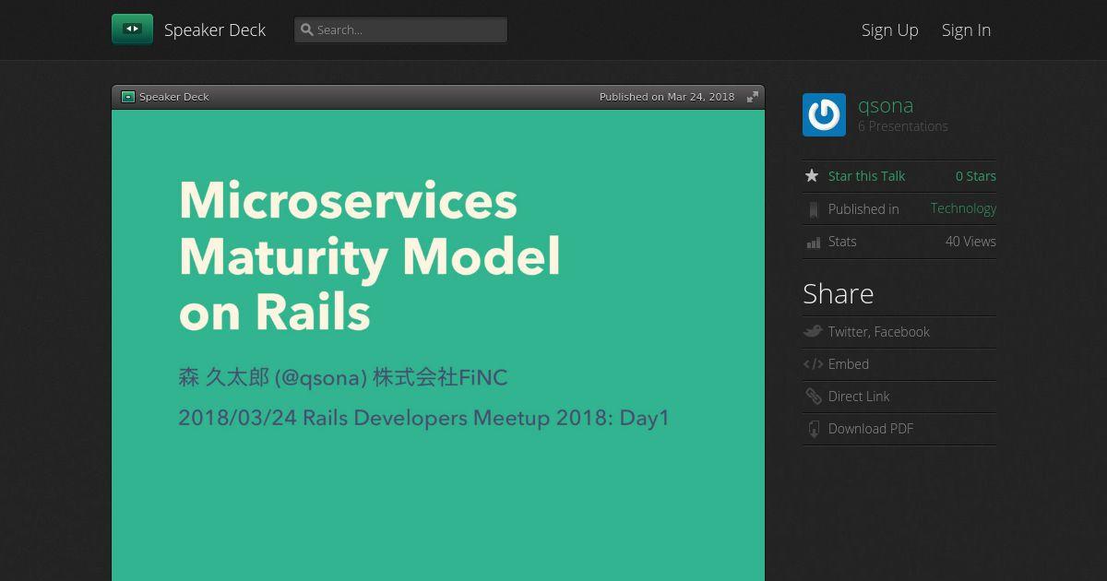Click the Stats bar chart icon
This screenshot has width=1107, height=581.
813,243
